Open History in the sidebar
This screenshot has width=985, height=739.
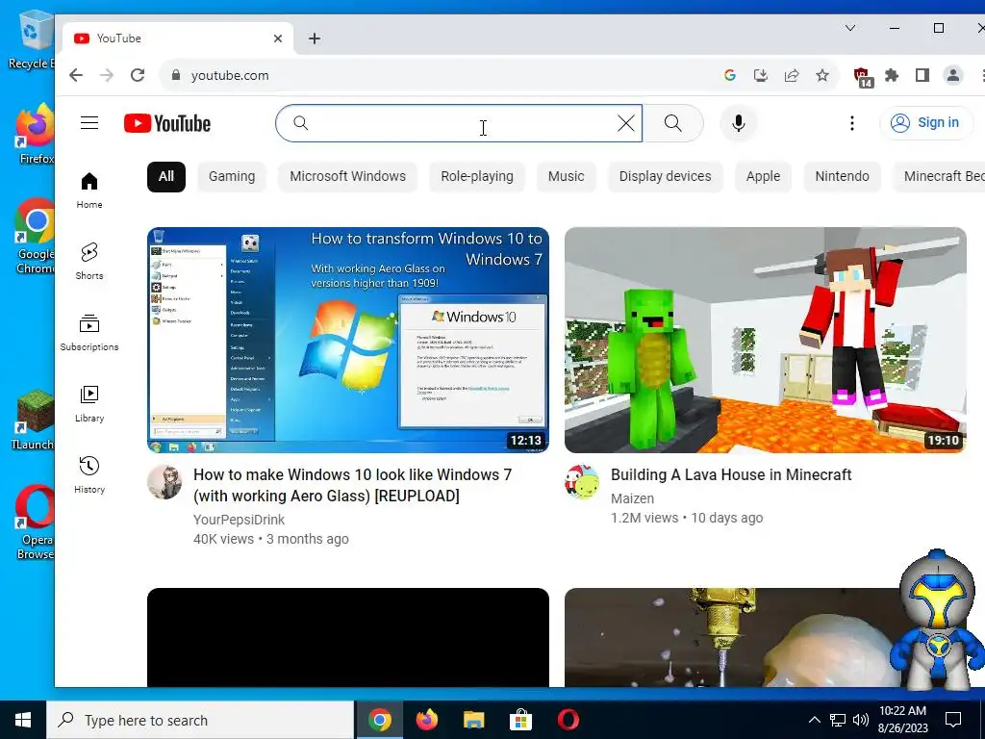pyautogui.click(x=89, y=475)
